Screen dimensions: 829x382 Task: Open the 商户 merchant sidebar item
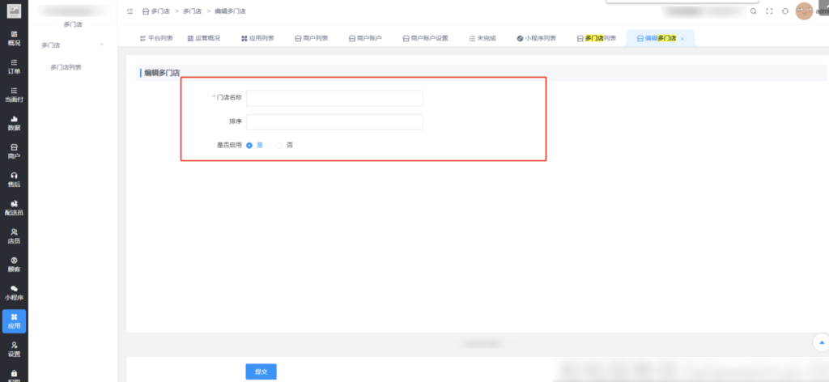pyautogui.click(x=14, y=151)
